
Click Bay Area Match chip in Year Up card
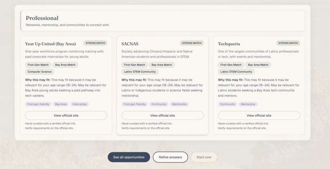click(x=65, y=65)
